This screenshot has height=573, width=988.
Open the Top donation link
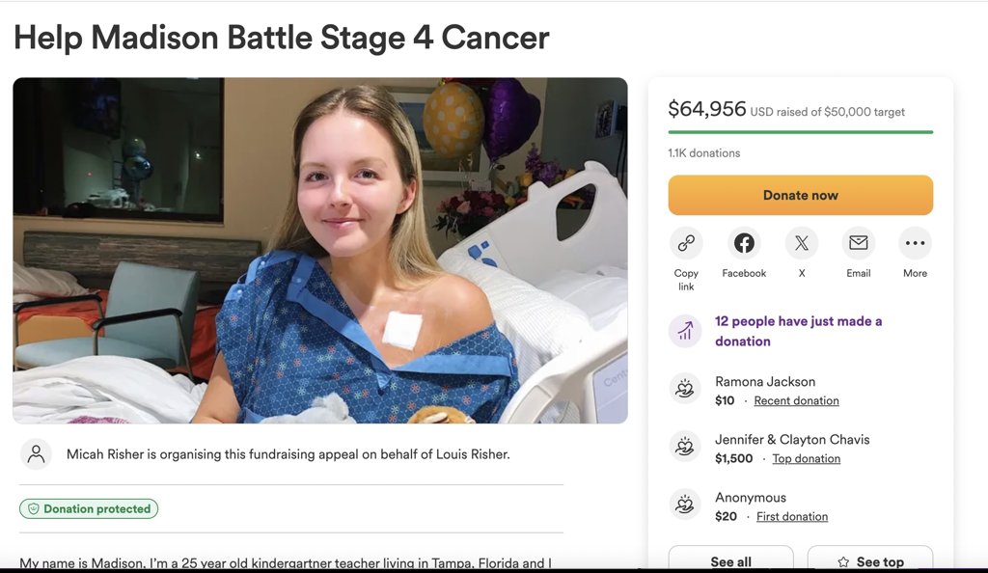coord(807,457)
